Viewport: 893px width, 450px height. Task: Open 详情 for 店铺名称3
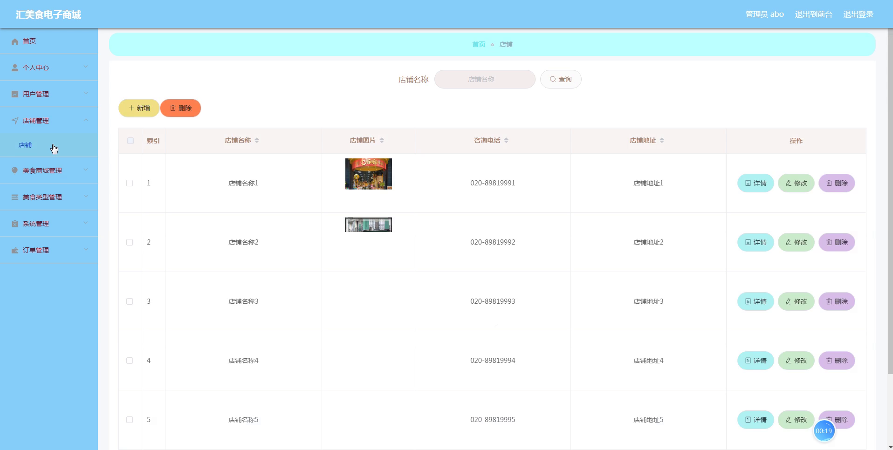[x=756, y=301]
